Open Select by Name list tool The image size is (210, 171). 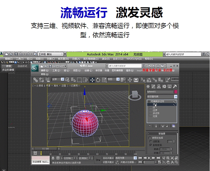click(73, 80)
